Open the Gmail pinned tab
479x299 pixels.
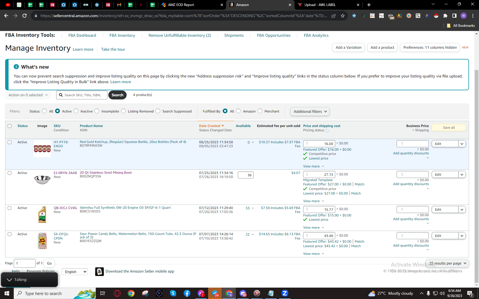[x=119, y=5]
